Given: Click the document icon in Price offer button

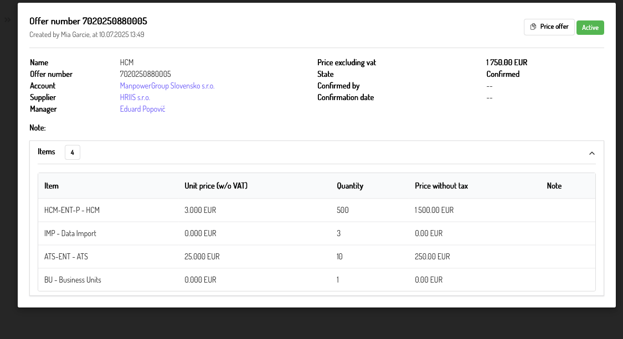Looking at the screenshot, I should [x=533, y=27].
